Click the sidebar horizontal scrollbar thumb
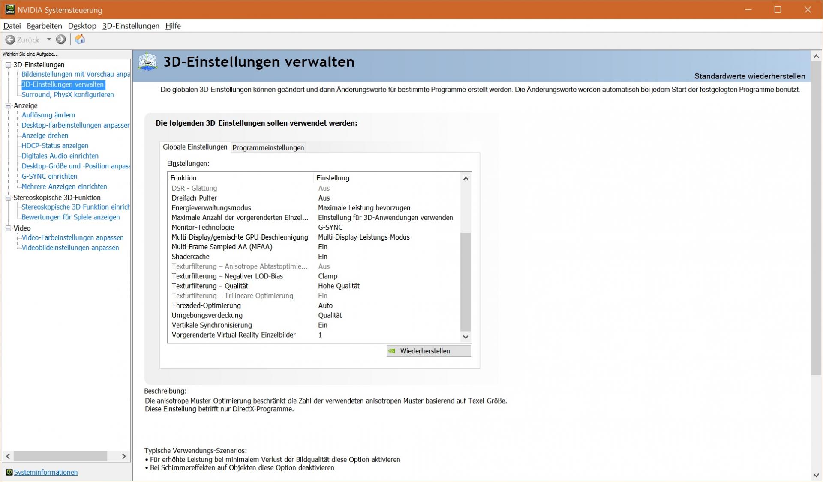Image resolution: width=823 pixels, height=482 pixels. (60, 456)
